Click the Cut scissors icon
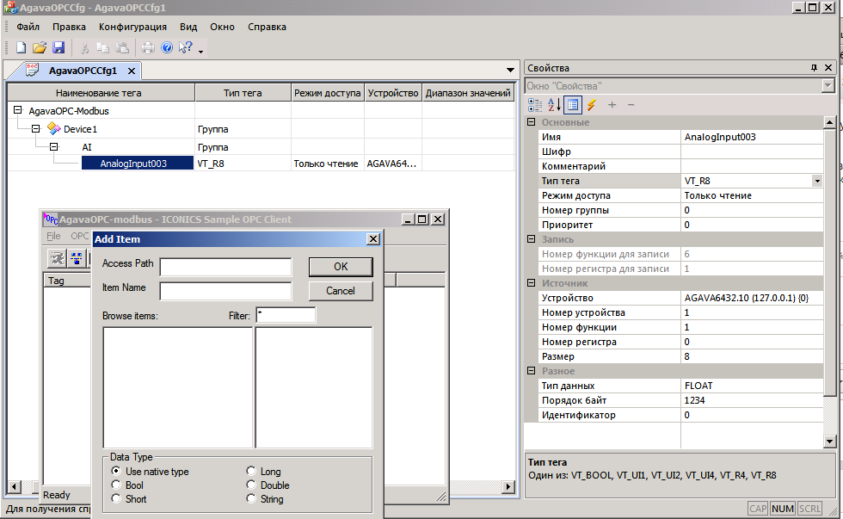 84,48
